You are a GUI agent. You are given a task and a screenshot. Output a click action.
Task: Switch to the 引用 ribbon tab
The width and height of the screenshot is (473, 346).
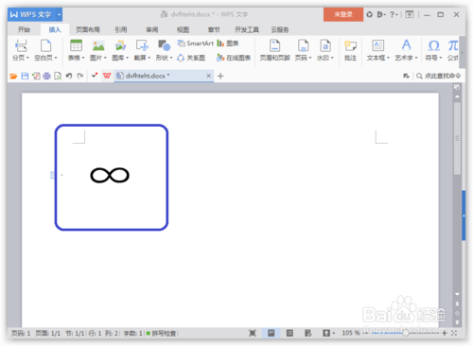pos(121,30)
